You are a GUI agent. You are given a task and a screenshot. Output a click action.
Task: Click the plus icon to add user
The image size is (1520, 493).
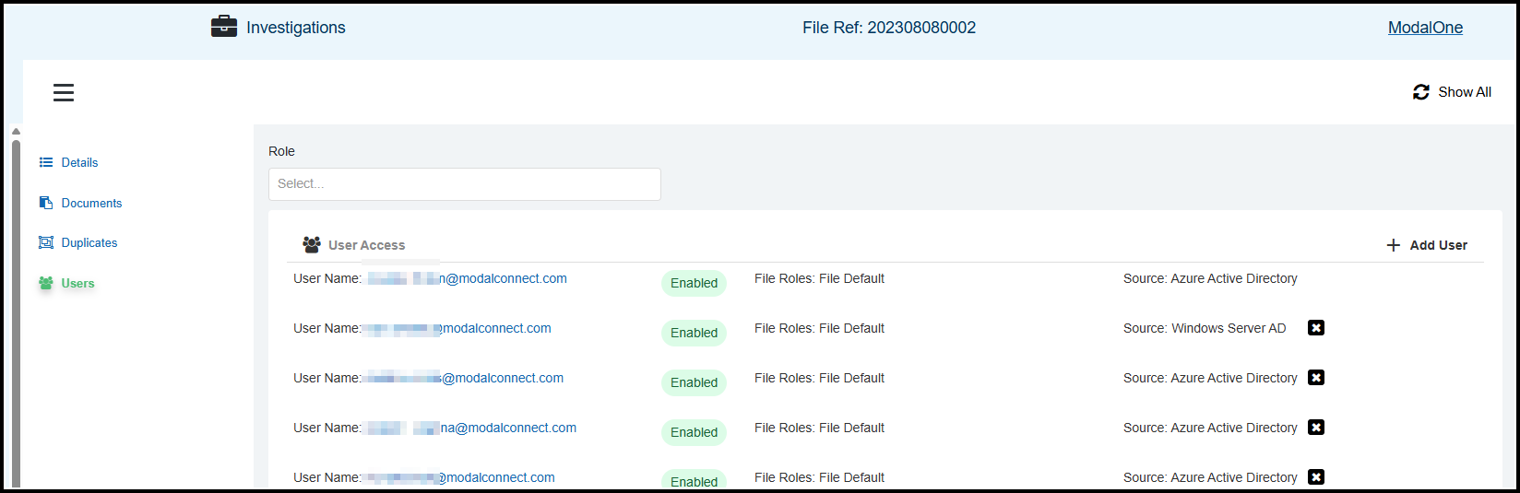pos(1394,245)
